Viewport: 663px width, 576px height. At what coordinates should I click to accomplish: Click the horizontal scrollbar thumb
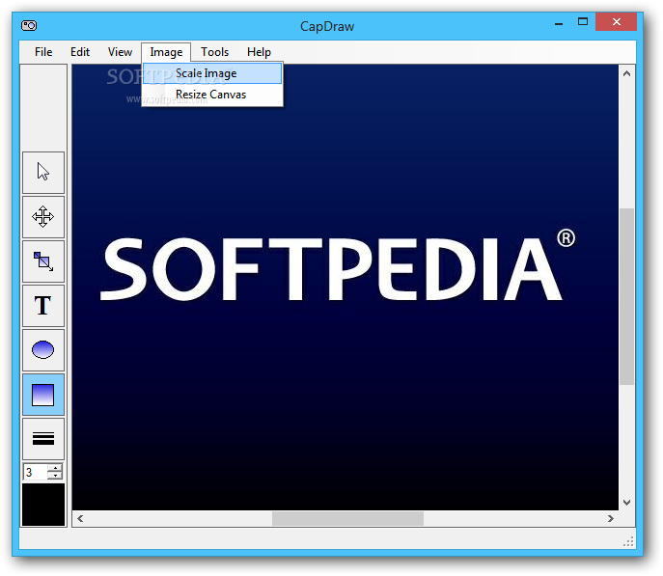[x=347, y=518]
